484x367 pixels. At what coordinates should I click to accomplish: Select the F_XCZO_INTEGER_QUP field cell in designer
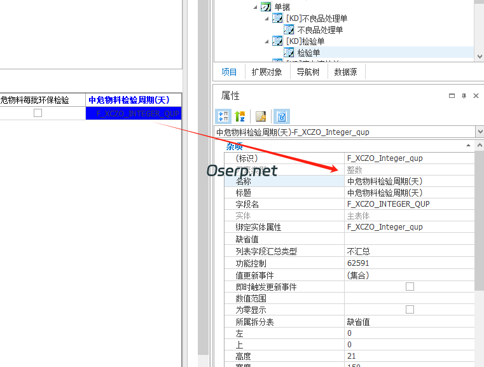click(x=134, y=113)
